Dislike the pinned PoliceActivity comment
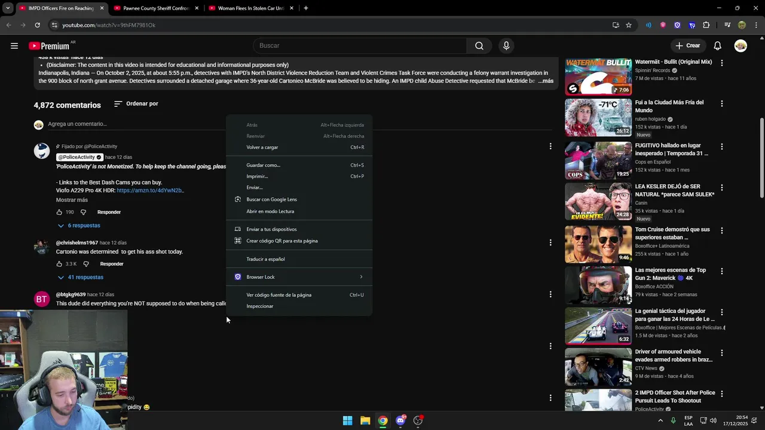Image resolution: width=765 pixels, height=430 pixels. pyautogui.click(x=84, y=212)
